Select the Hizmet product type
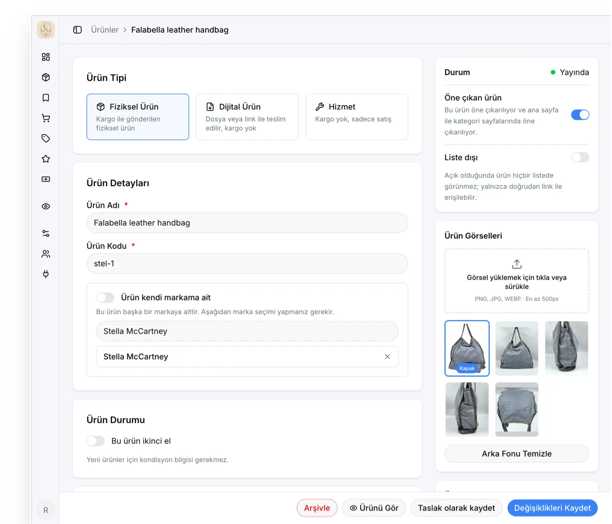This screenshot has width=612, height=524. tap(357, 117)
